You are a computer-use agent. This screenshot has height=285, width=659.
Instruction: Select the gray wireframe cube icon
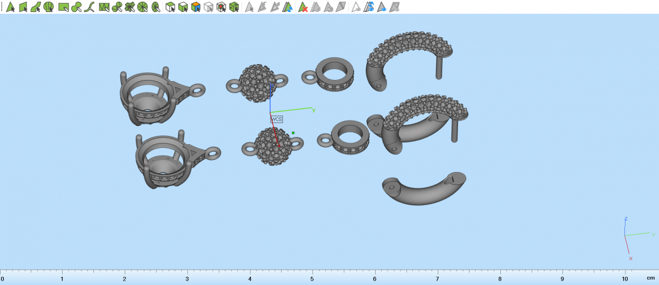click(208, 7)
